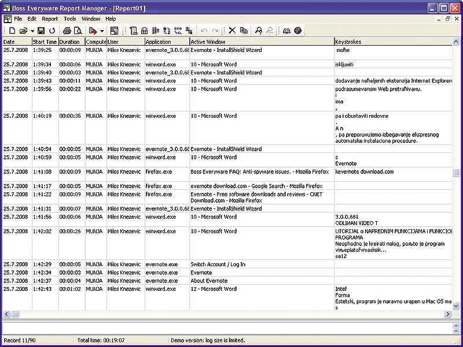Screen dimensions: 463x347
Task: Sort by the Keystrokes column header
Action: (x=393, y=42)
